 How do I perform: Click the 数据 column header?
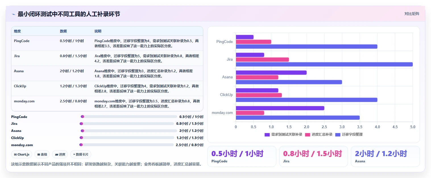[x=63, y=31]
